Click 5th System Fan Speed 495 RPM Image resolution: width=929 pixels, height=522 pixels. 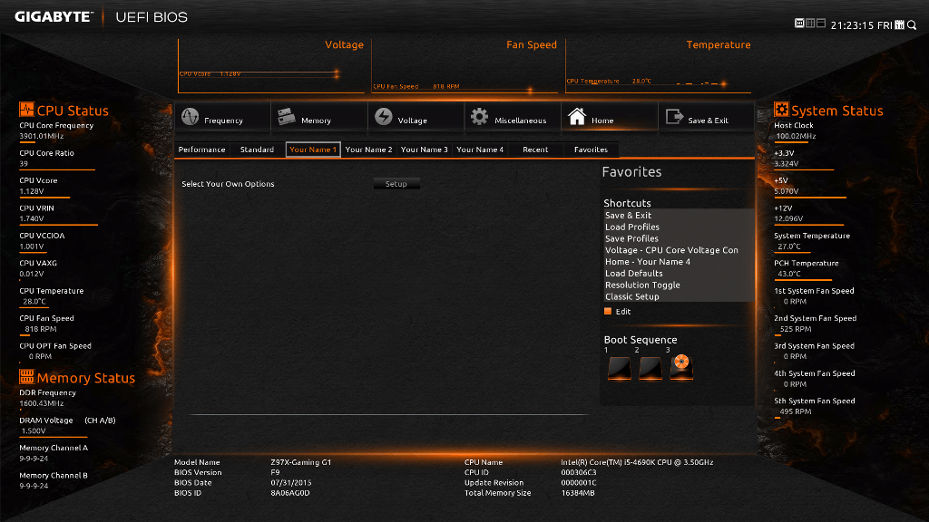pos(796,412)
